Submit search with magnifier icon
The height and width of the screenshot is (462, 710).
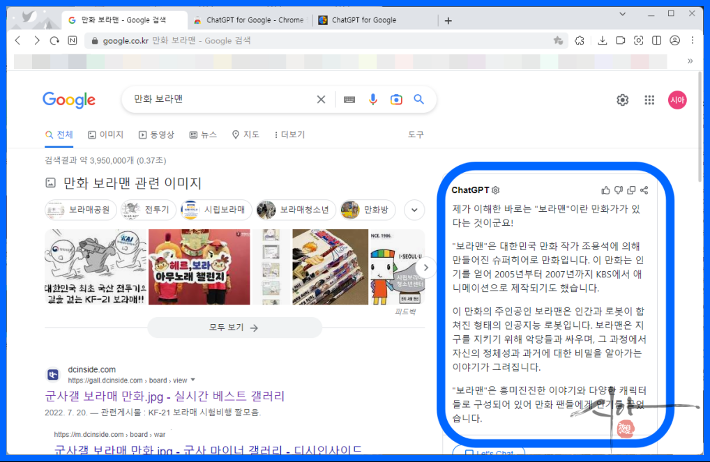[419, 99]
